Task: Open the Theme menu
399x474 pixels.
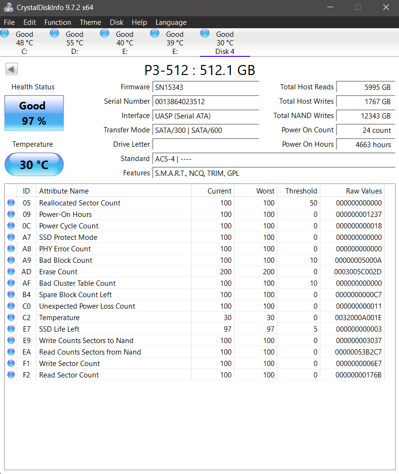Action: 90,22
